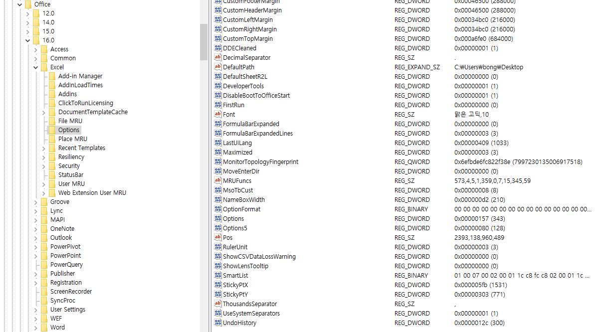Image resolution: width=614 pixels, height=332 pixels.
Task: Expand the Outlook key
Action: pyautogui.click(x=35, y=238)
